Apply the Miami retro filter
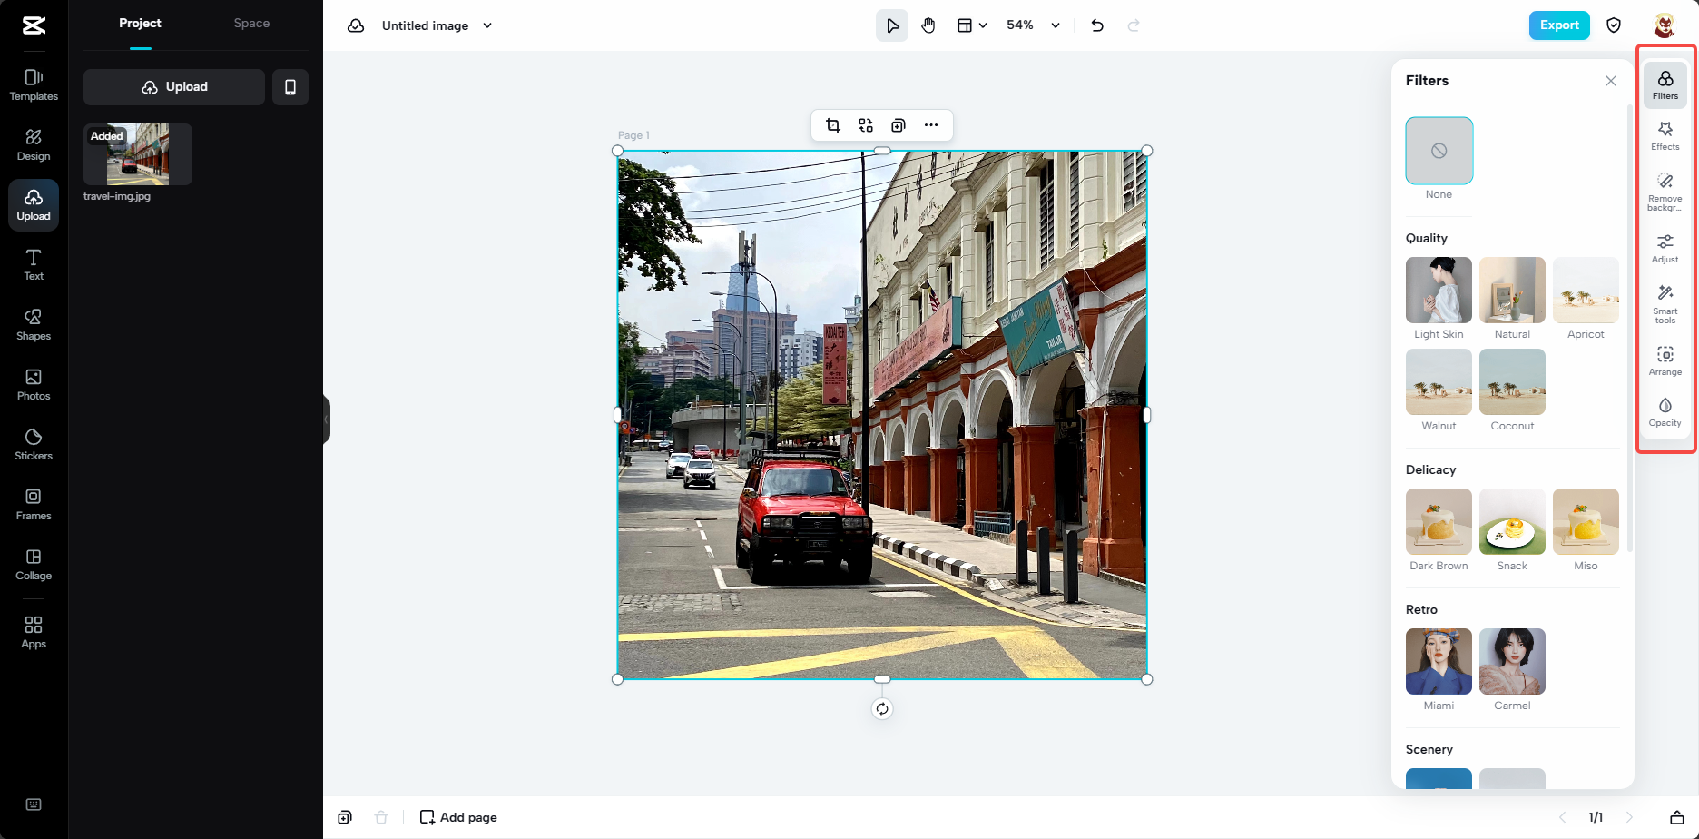The width and height of the screenshot is (1699, 839). pyautogui.click(x=1439, y=662)
